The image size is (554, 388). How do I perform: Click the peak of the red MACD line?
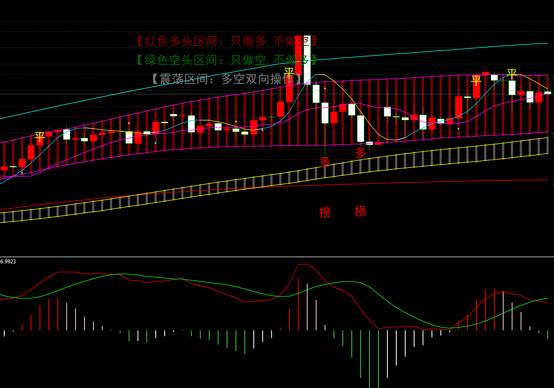click(x=303, y=264)
